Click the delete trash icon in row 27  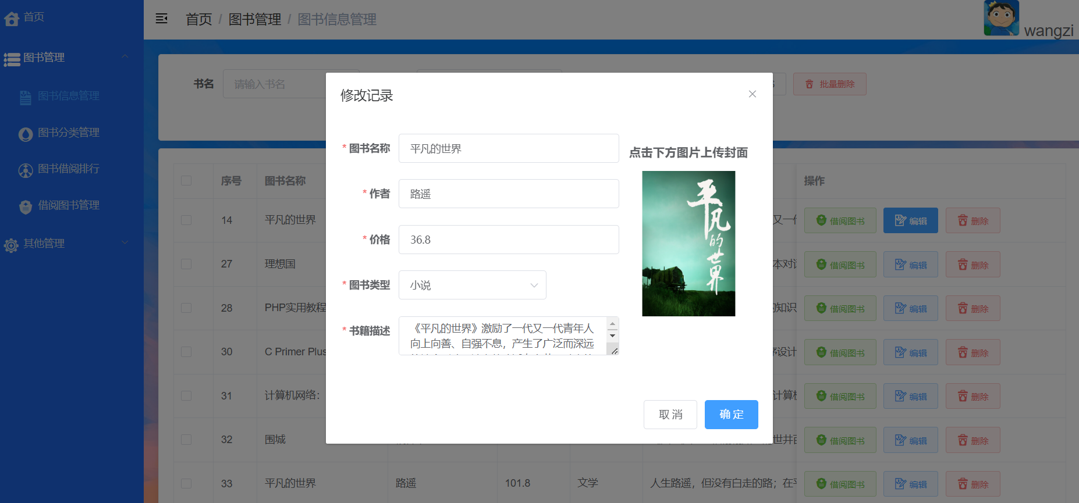coord(963,265)
